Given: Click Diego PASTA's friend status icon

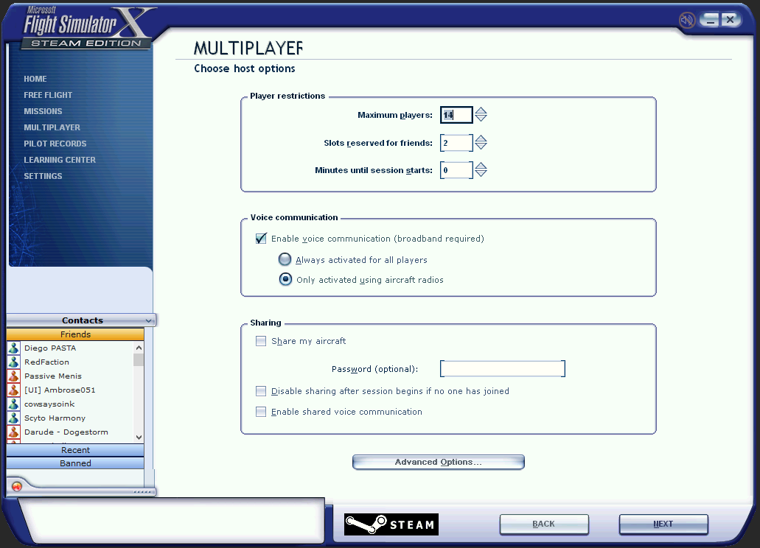Looking at the screenshot, I should (x=13, y=348).
